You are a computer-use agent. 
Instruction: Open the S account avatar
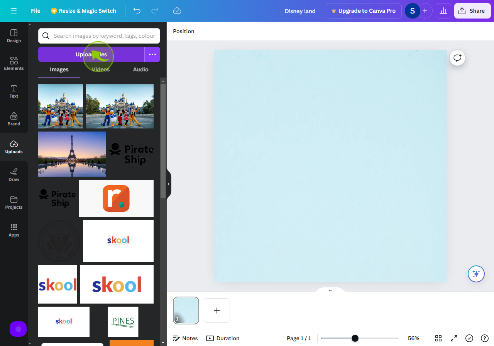coord(412,11)
